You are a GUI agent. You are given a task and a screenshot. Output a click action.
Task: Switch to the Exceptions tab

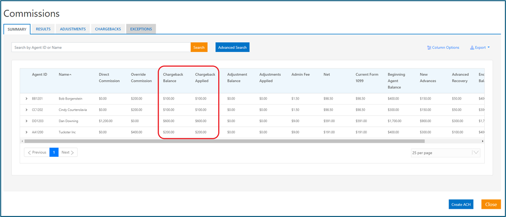coord(141,29)
